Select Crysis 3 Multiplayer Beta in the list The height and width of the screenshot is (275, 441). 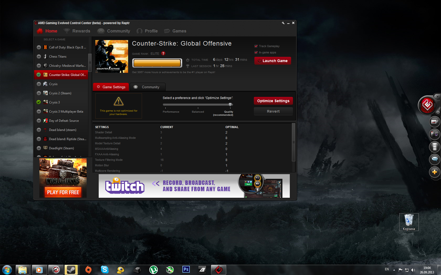pos(61,112)
